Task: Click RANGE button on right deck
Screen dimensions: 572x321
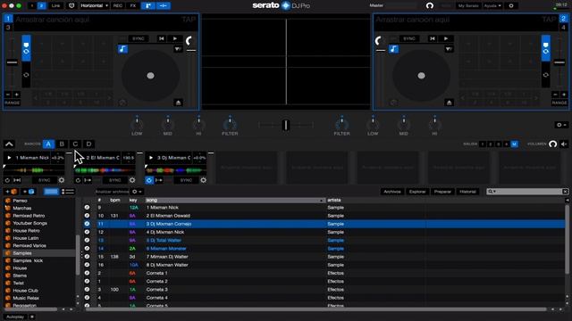Action: (559, 103)
